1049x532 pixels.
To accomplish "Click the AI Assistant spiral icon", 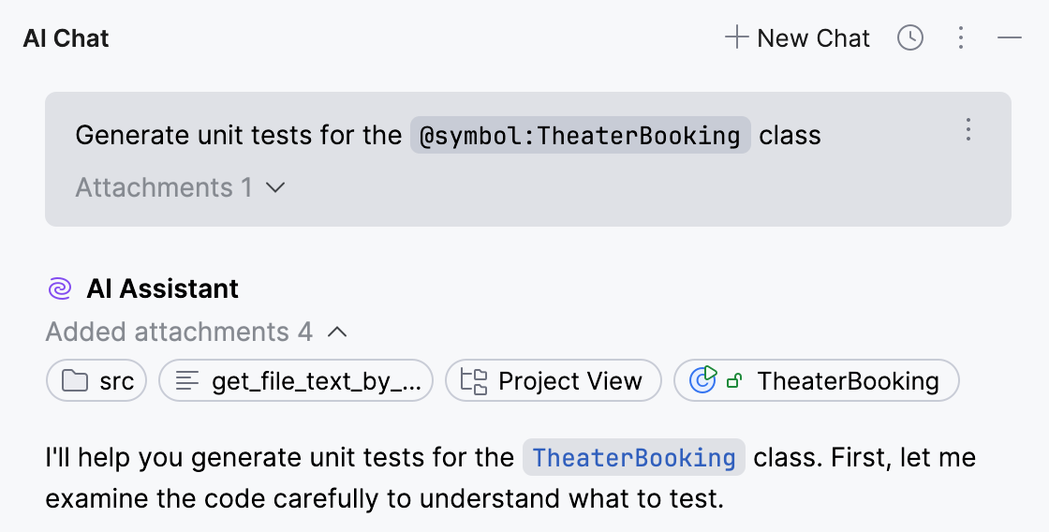I will (x=60, y=288).
